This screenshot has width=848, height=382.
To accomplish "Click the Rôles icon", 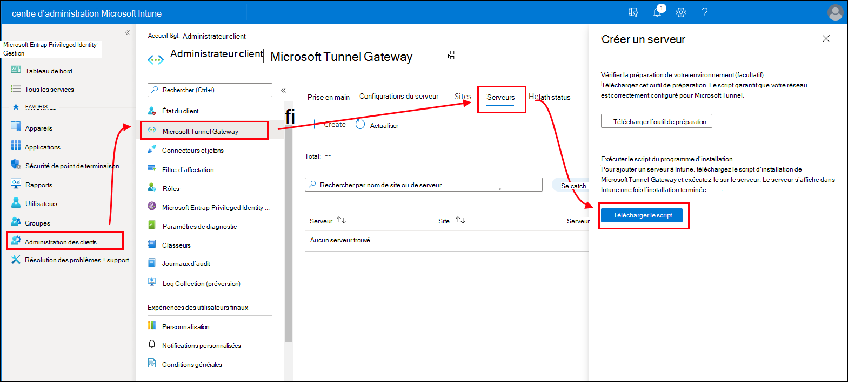I will point(152,188).
